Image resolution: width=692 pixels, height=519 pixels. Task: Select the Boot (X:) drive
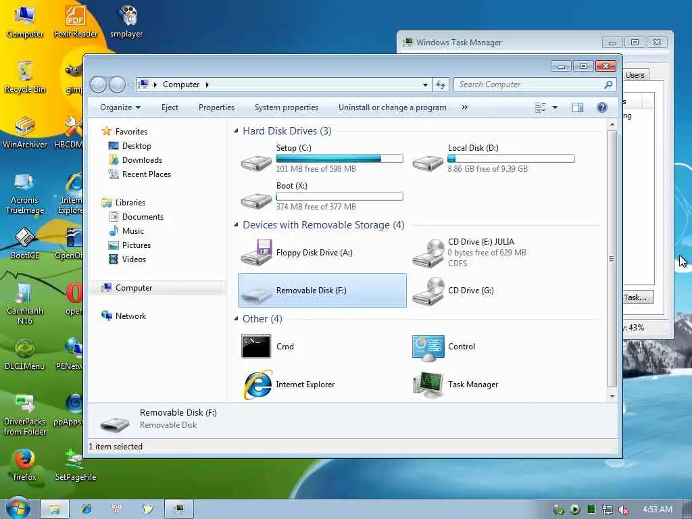[322, 197]
